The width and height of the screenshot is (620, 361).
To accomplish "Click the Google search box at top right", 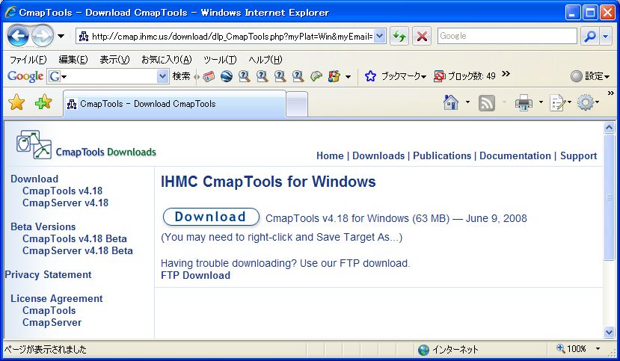I will click(x=507, y=36).
